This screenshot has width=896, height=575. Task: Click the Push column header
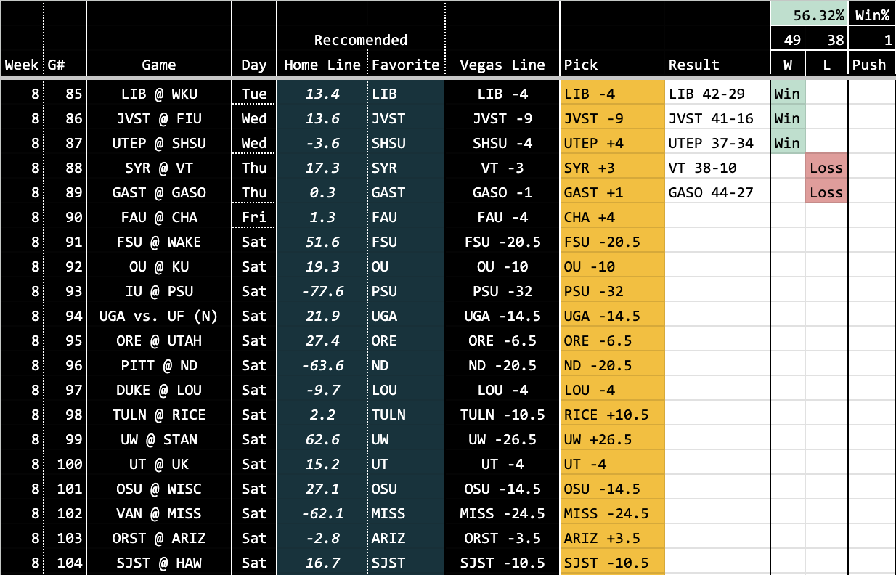869,65
